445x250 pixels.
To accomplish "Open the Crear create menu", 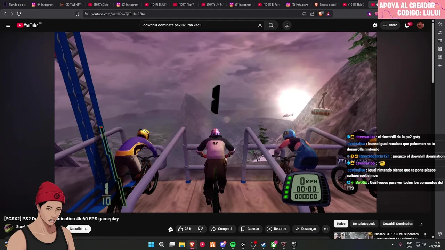I will (x=389, y=25).
